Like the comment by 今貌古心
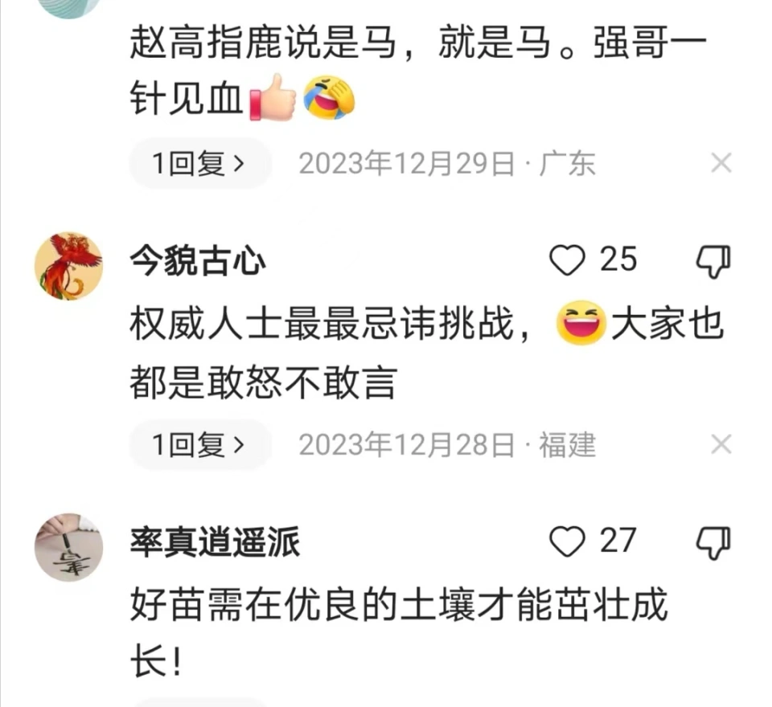 pos(567,260)
